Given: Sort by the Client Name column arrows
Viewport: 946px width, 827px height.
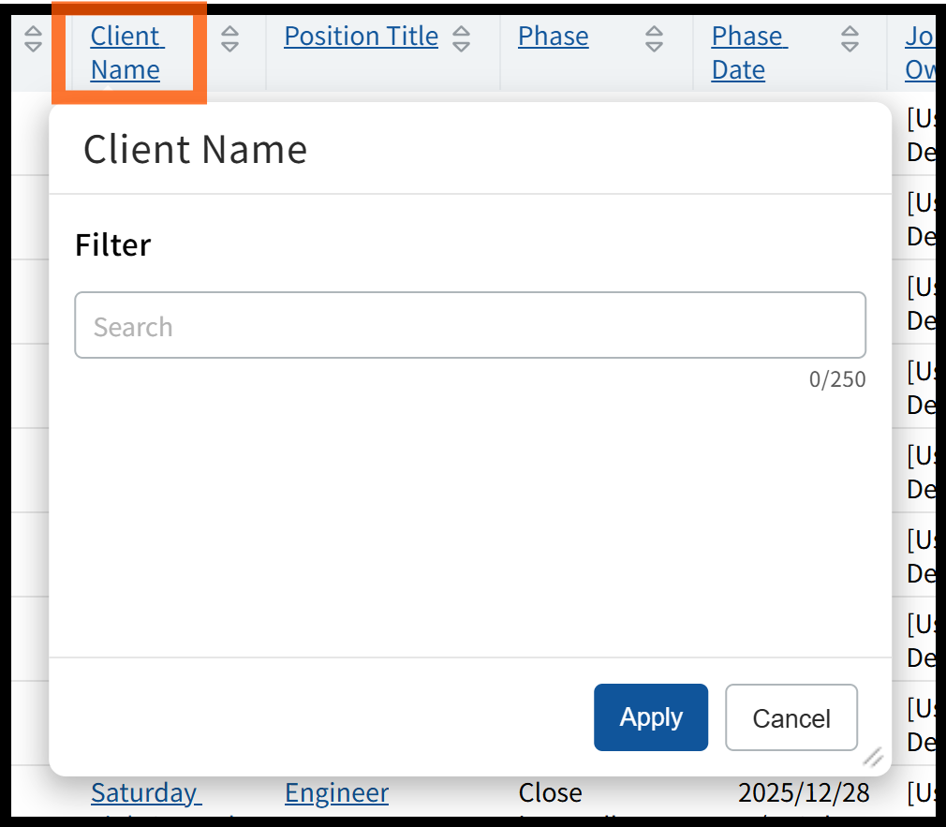Looking at the screenshot, I should pos(229,38).
